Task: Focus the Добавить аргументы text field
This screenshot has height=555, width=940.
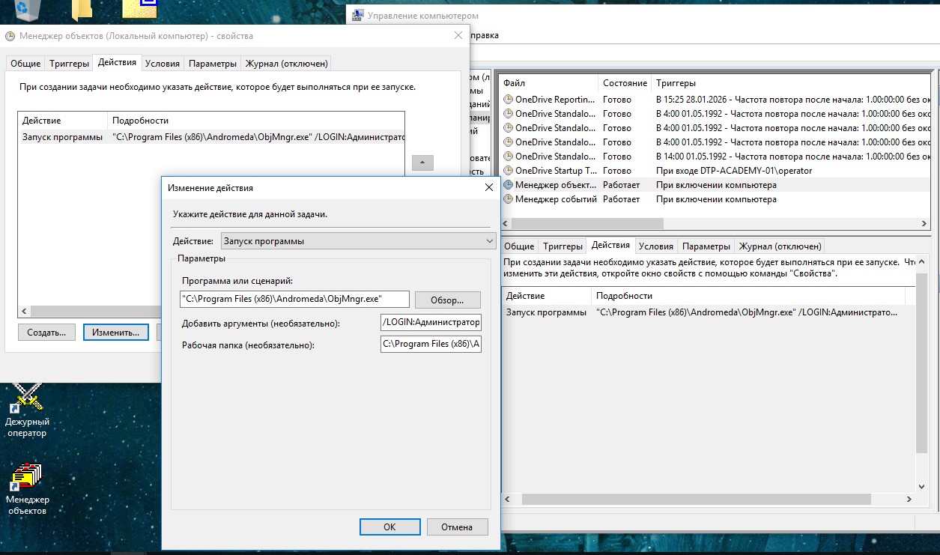Action: (x=431, y=322)
